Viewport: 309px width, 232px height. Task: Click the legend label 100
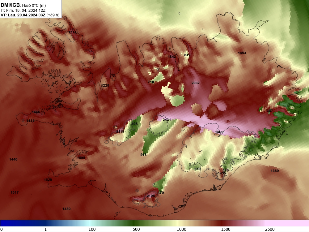tap(92, 229)
